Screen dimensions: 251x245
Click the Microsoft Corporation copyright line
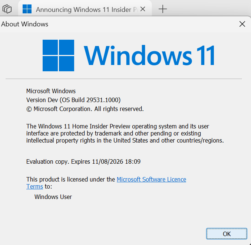pos(85,109)
